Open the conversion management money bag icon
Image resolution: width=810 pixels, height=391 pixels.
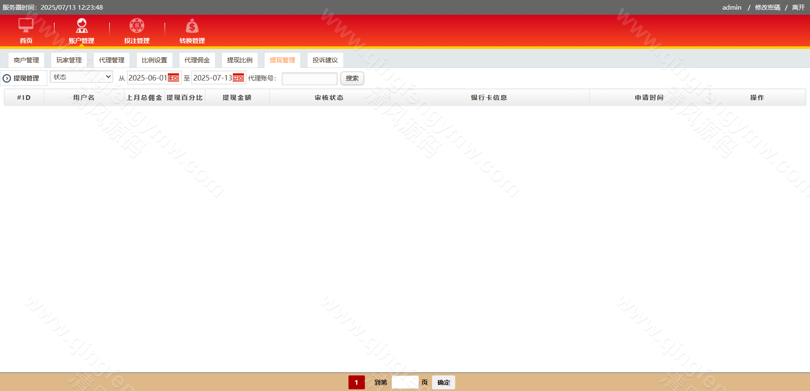coord(192,26)
